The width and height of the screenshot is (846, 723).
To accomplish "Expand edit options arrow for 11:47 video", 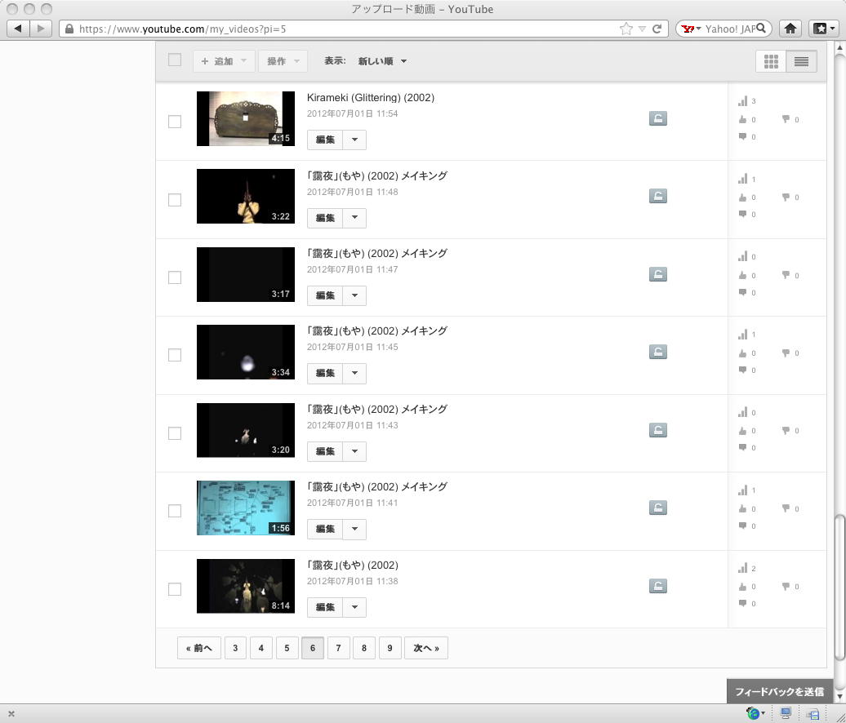I will coord(354,295).
